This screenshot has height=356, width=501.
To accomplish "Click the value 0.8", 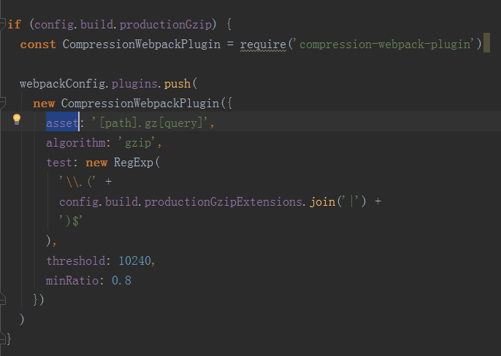I will click(121, 281).
